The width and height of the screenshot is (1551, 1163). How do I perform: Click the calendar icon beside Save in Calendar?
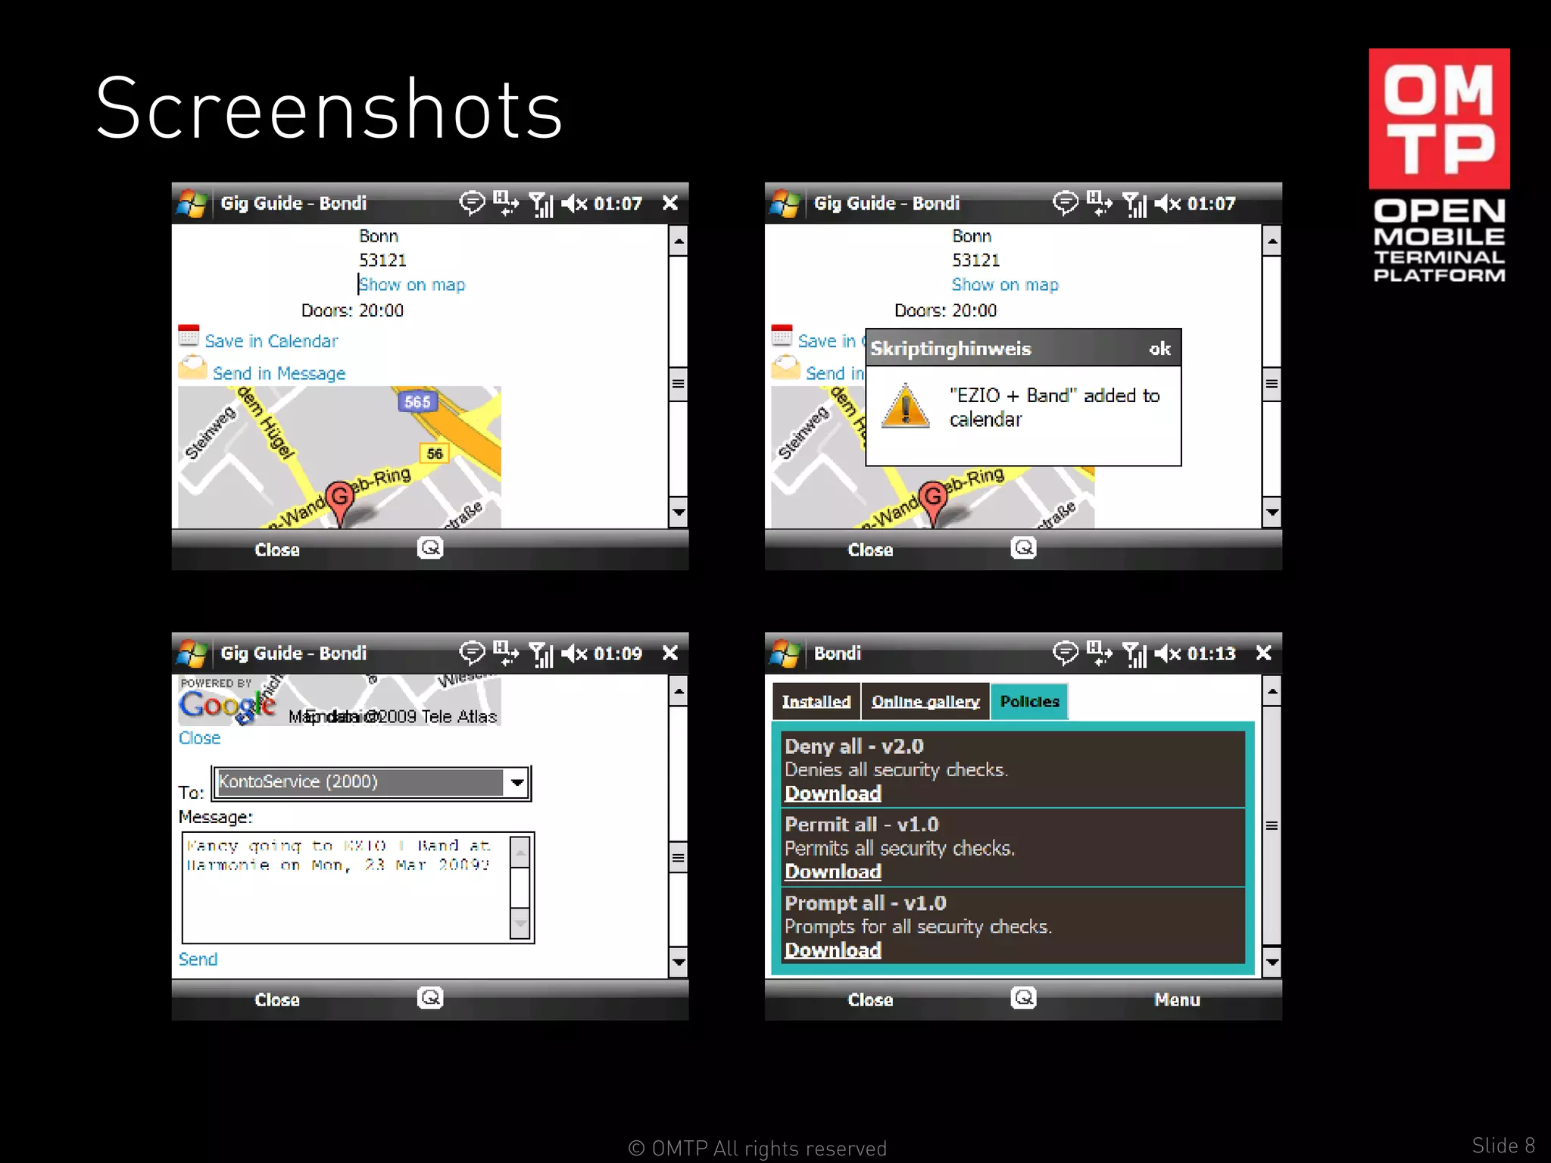pyautogui.click(x=189, y=335)
